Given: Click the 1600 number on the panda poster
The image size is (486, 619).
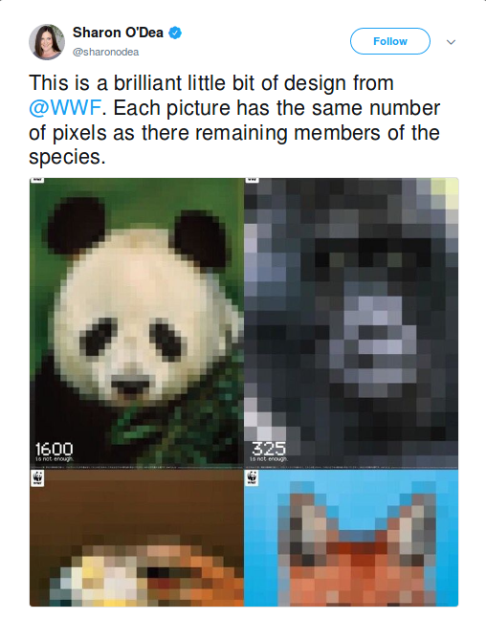Looking at the screenshot, I should pos(55,449).
